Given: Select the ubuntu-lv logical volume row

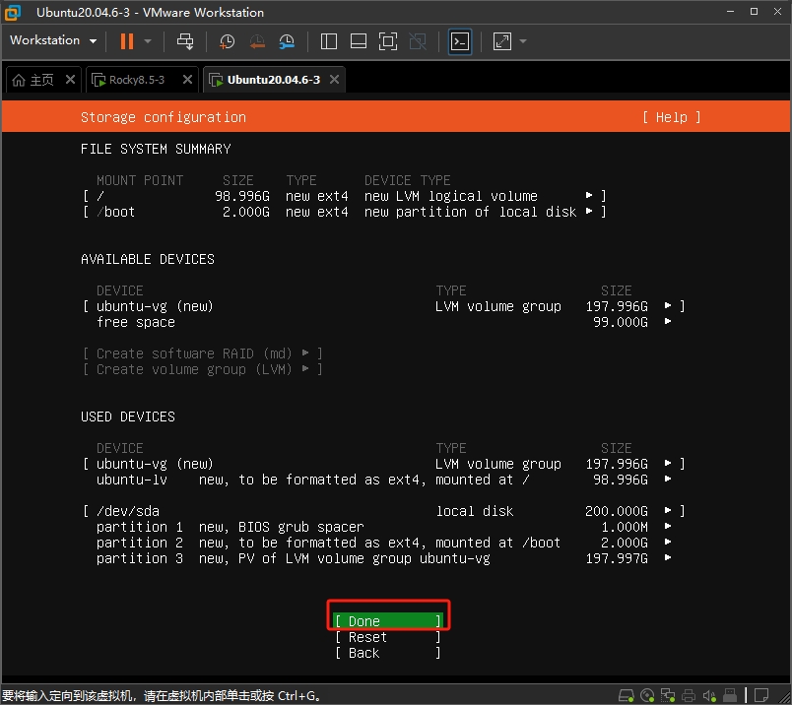Looking at the screenshot, I should [x=384, y=480].
